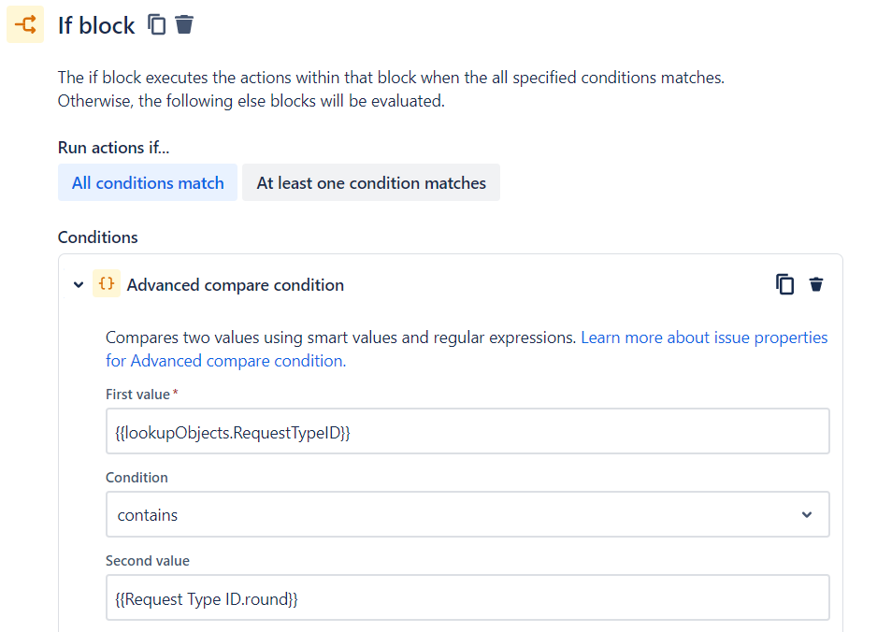The width and height of the screenshot is (877, 632).
Task: Delete the Advanced compare condition
Action: (x=816, y=284)
